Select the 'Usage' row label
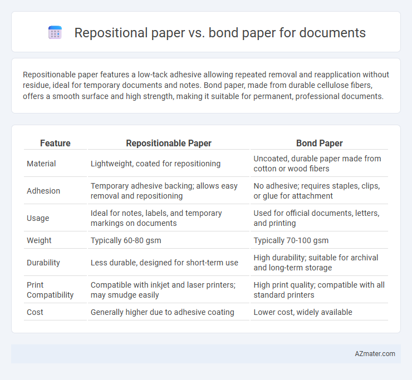This screenshot has width=412, height=380. (38, 218)
